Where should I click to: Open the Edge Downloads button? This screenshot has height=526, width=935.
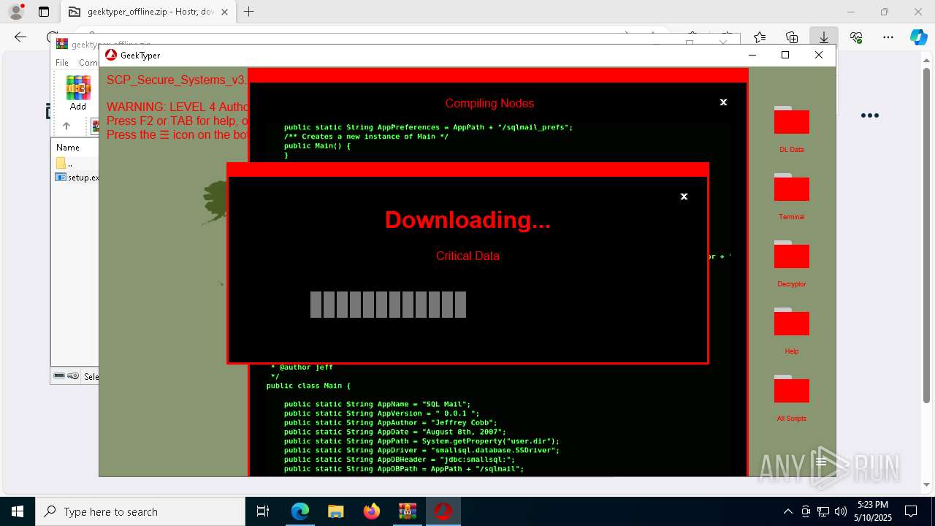(x=823, y=37)
